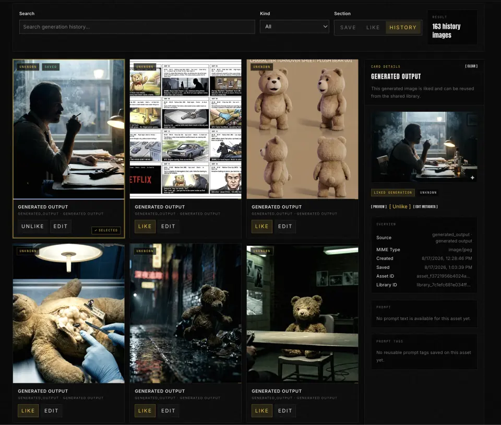Click the Saved date value
This screenshot has width=501, height=425.
pos(448,267)
